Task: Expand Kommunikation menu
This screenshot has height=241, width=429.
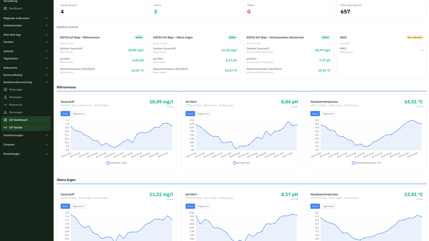Action: [x=25, y=75]
